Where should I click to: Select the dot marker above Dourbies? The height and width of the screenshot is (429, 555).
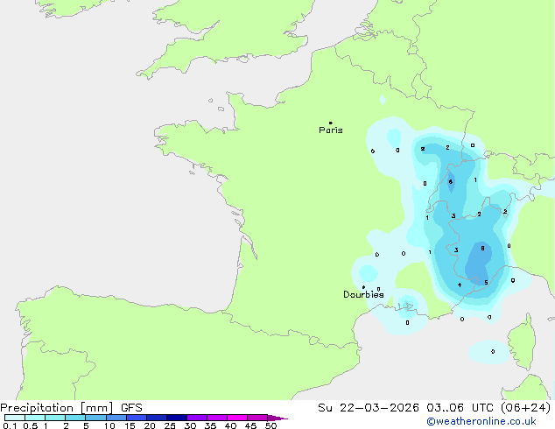tap(363, 287)
